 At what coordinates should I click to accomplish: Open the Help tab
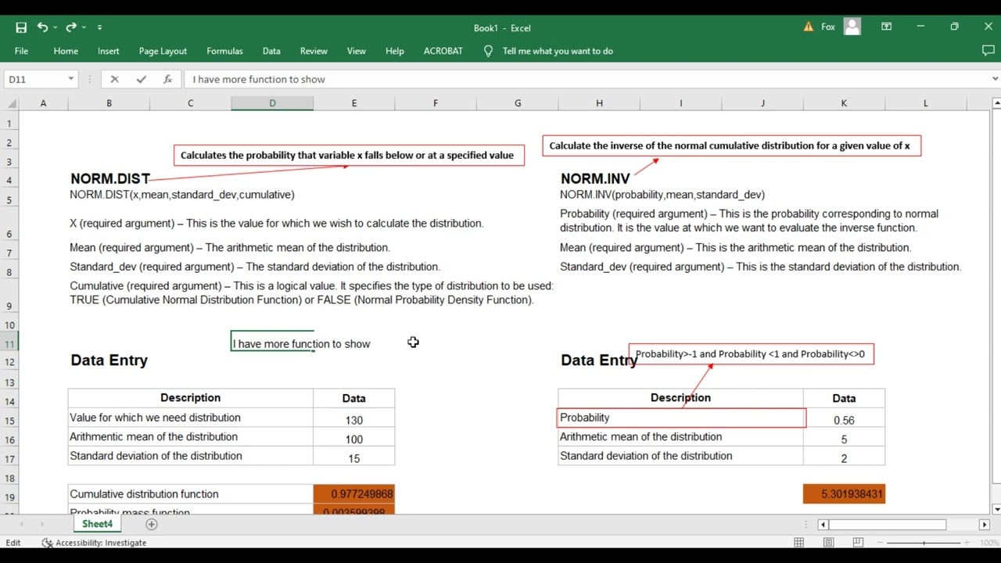[394, 51]
